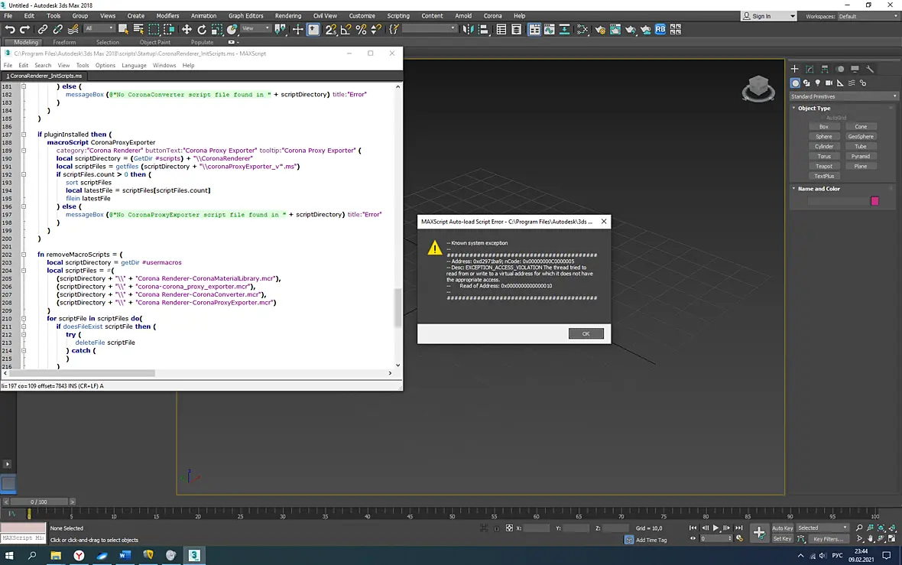
Task: Click the blue RB toolbar icon
Action: click(x=660, y=29)
